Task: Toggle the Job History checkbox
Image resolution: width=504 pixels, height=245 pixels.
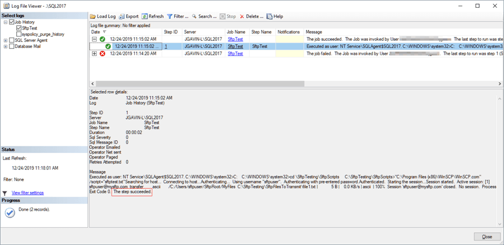Action: [11, 22]
